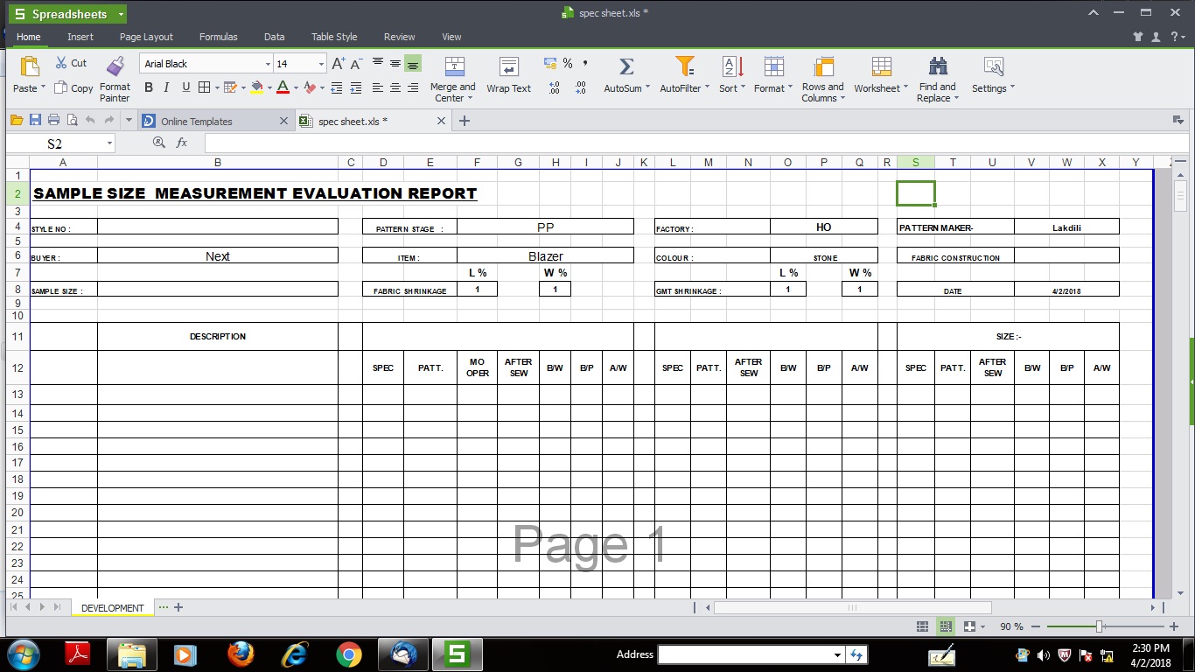
Task: Open Find and Replace binoculars
Action: click(x=938, y=67)
